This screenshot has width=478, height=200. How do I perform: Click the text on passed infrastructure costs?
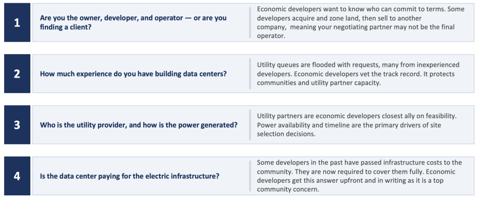pos(359,176)
